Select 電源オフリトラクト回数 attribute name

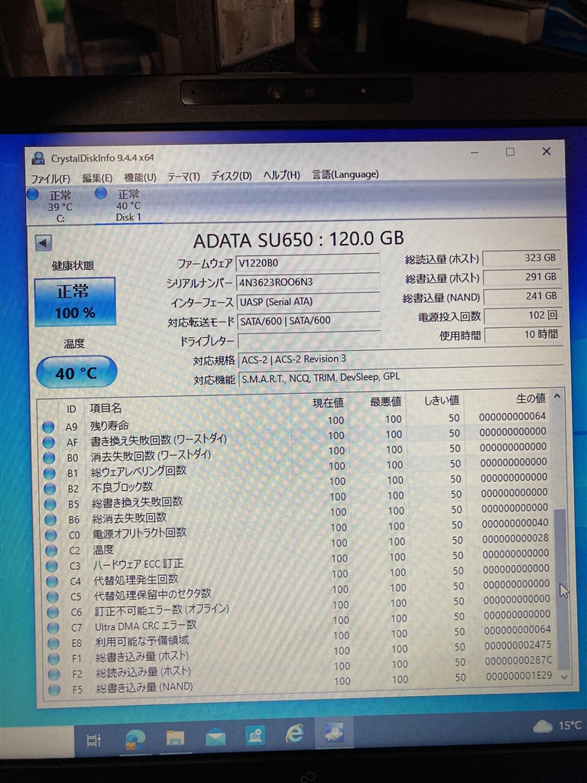[139, 533]
